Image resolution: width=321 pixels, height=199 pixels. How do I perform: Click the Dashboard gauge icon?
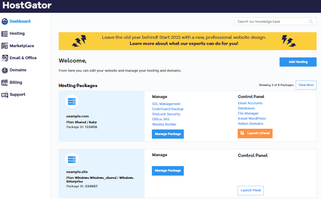tap(5, 22)
